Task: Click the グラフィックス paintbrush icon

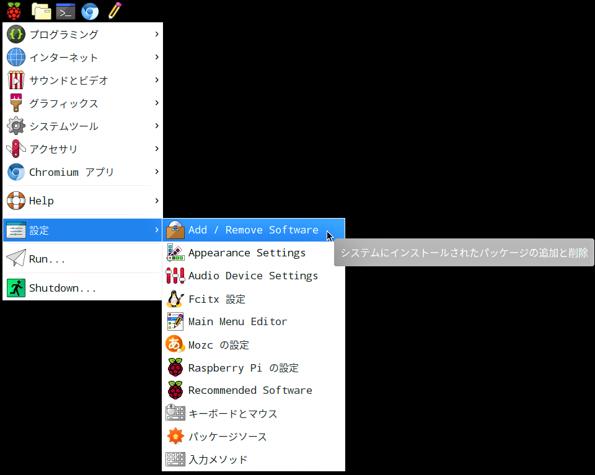Action: [x=16, y=103]
